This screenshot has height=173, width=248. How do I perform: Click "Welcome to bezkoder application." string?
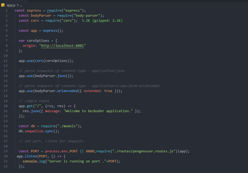pyautogui.click(x=98, y=111)
